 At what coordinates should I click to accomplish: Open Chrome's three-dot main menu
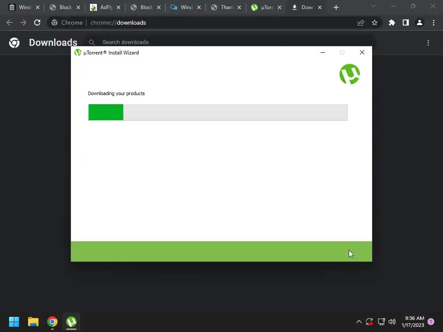tap(433, 22)
